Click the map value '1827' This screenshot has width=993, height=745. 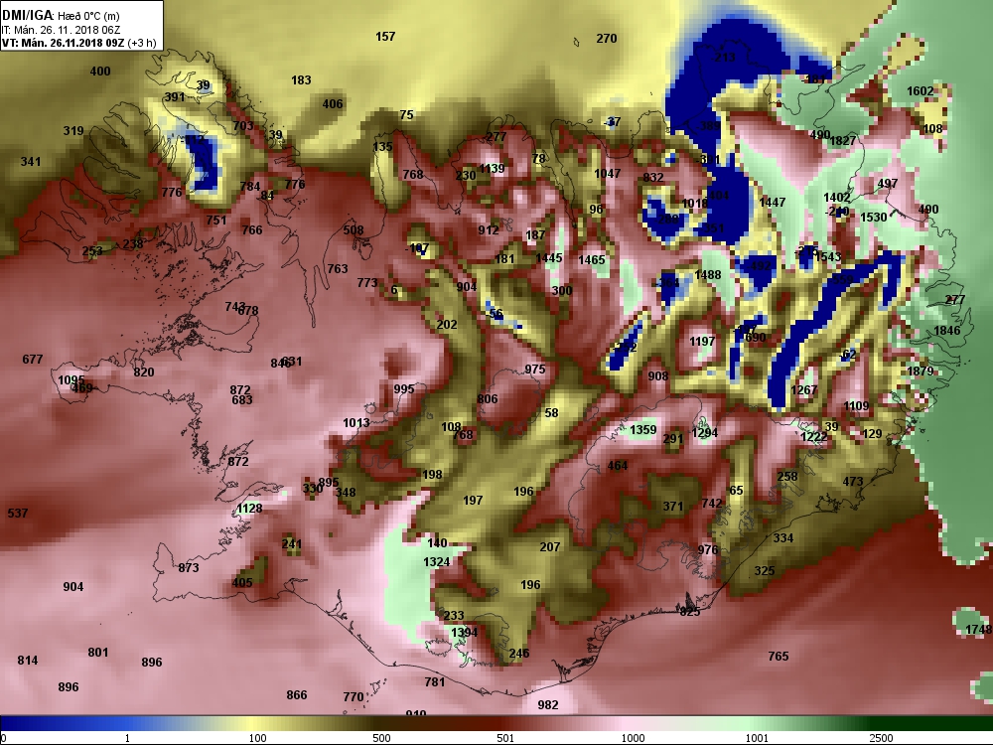[842, 141]
